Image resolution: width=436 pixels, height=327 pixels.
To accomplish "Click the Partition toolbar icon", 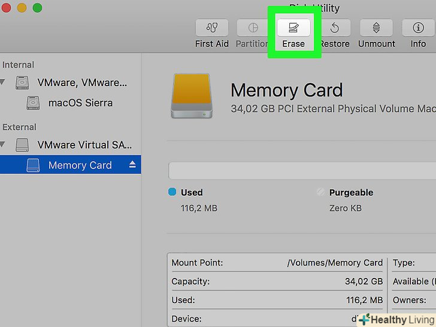I will pos(253,28).
